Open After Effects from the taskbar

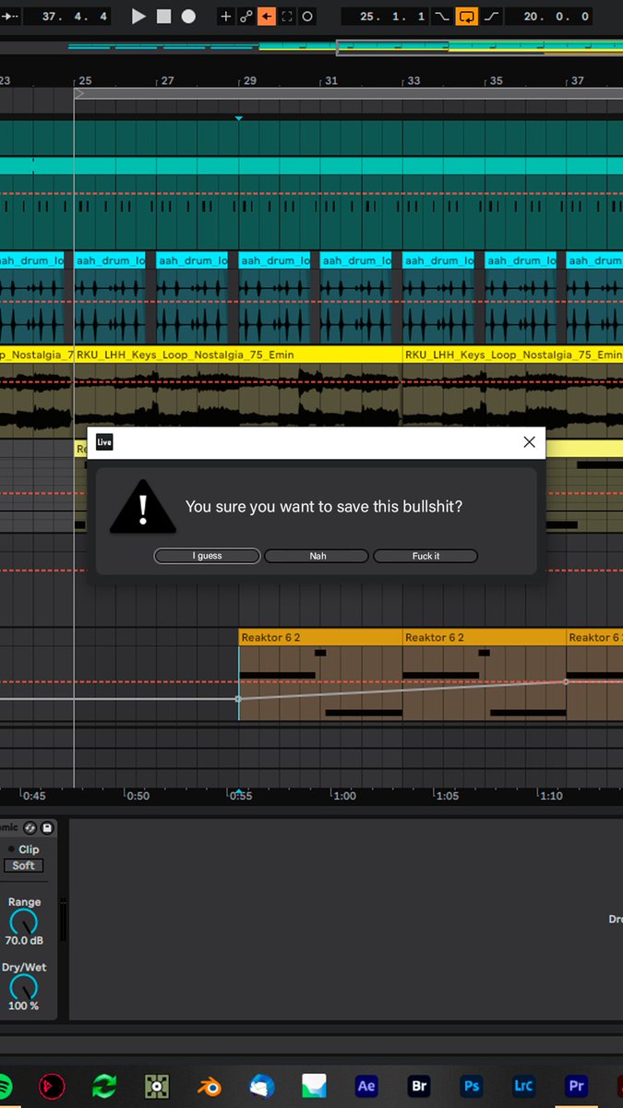pos(366,1086)
